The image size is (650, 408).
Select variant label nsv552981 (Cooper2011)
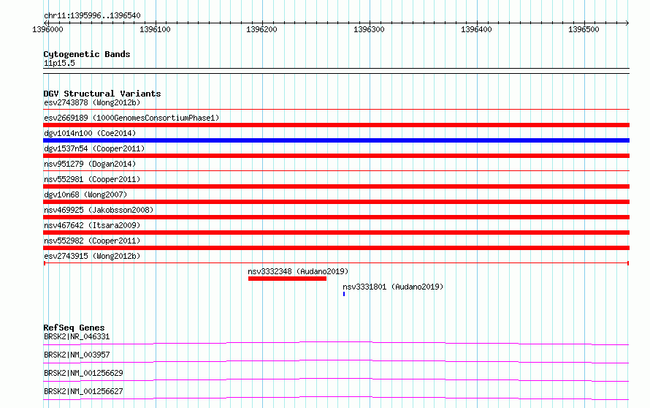pyautogui.click(x=92, y=179)
